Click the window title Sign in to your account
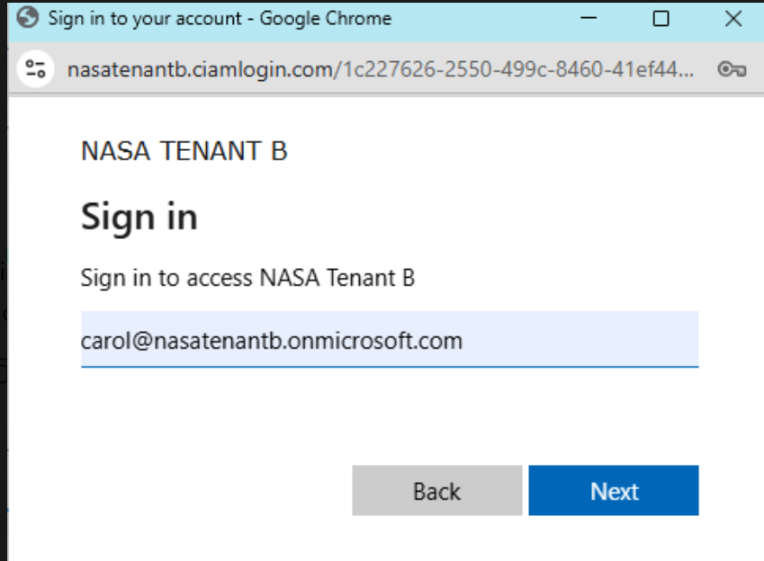This screenshot has height=561, width=764. 145,19
